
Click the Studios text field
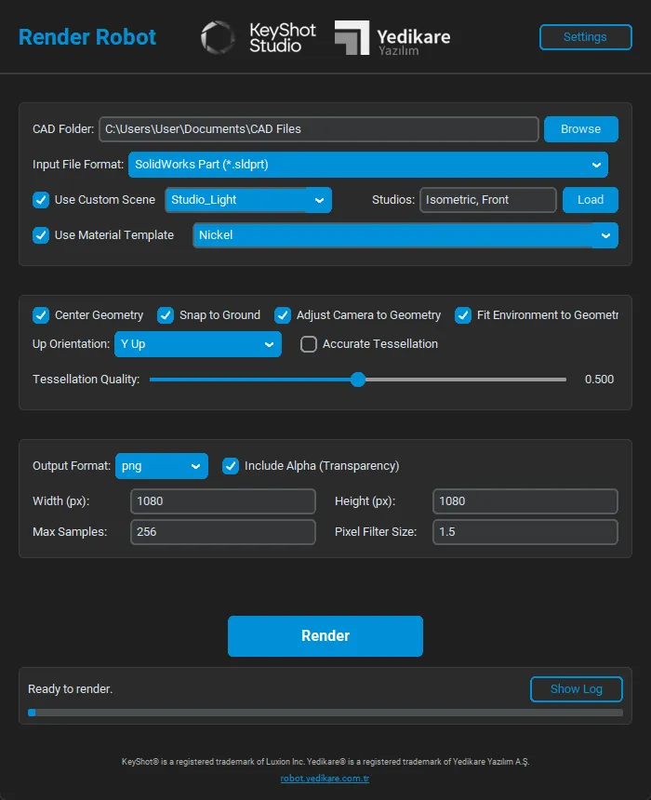[487, 200]
